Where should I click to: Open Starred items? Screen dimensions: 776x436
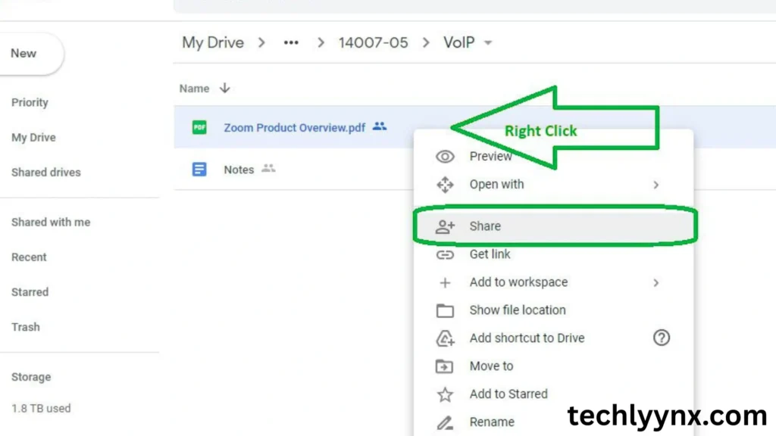pyautogui.click(x=30, y=292)
